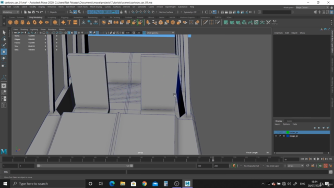Click the UV editor checker shelf icon
Screen dimensions: 334x188
click(x=256, y=22)
